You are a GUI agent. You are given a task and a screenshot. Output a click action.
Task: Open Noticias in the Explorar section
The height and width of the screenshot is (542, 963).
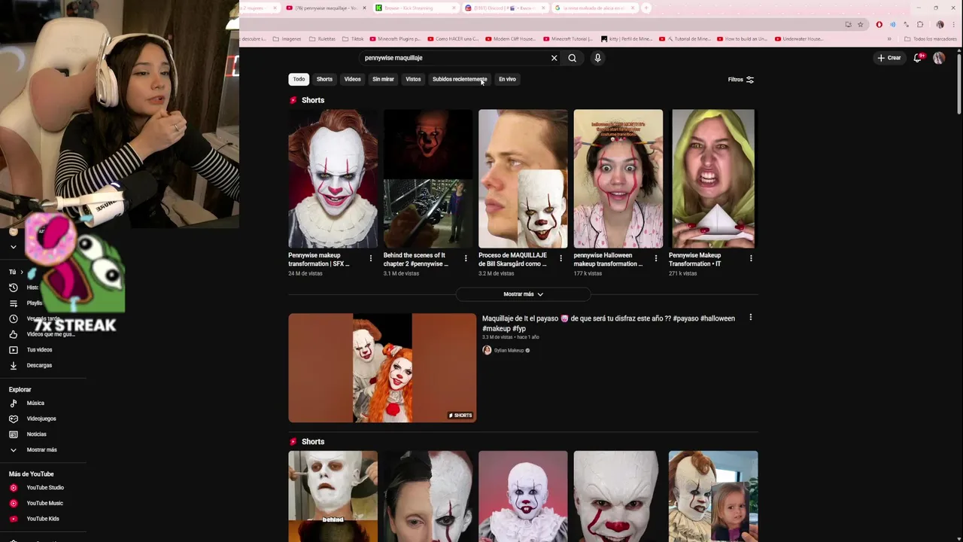(x=36, y=434)
